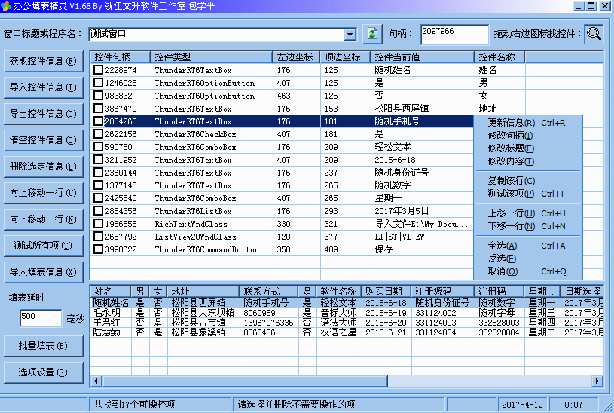The width and height of the screenshot is (614, 413).
Task: Click the 批量填表(B) button
Action: [44, 346]
